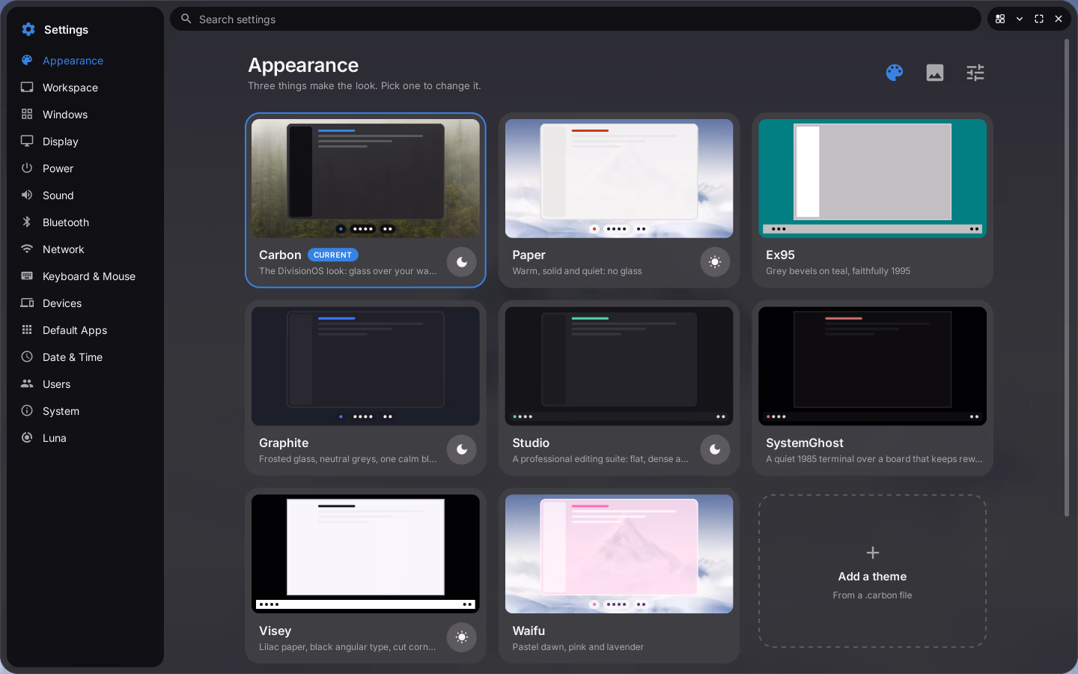Screen dimensions: 1078x674
Task: Toggle the light mode sun on Paper card
Action: coord(715,262)
